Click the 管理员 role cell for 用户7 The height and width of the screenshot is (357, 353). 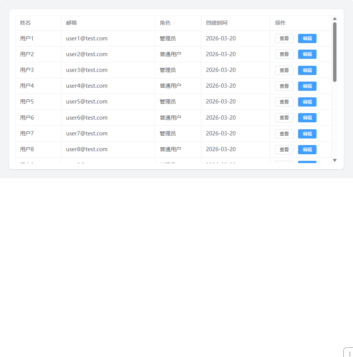(x=168, y=133)
